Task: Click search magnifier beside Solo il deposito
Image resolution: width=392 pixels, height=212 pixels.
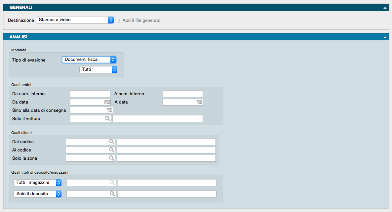Action: pyautogui.click(x=112, y=194)
